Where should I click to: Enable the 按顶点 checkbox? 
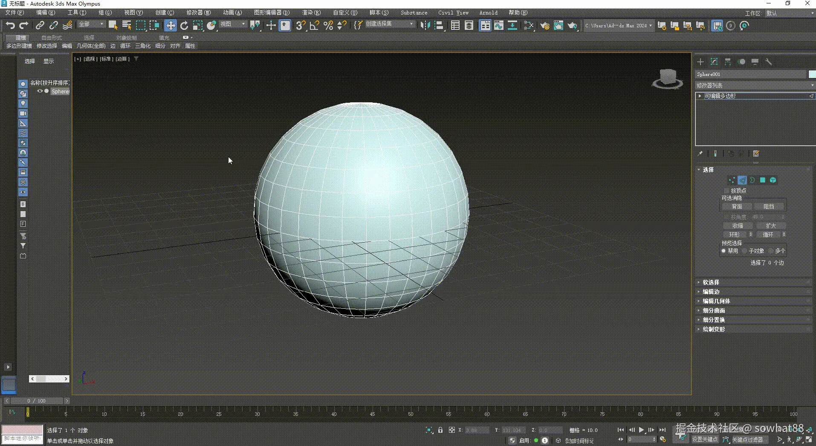(x=726, y=191)
